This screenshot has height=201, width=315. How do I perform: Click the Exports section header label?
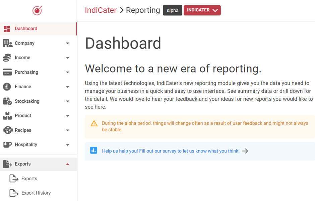(x=23, y=164)
